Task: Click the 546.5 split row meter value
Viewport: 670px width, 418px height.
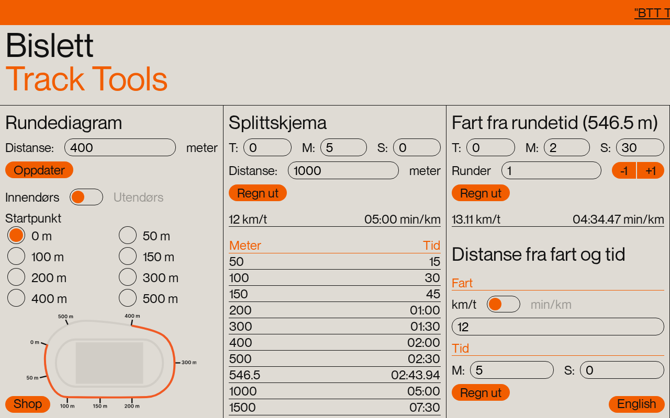Action: pyautogui.click(x=244, y=375)
